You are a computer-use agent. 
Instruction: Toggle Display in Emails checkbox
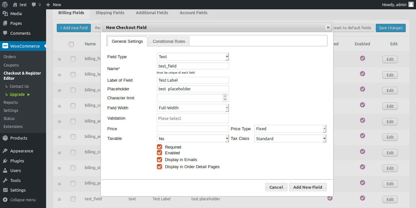(x=160, y=159)
